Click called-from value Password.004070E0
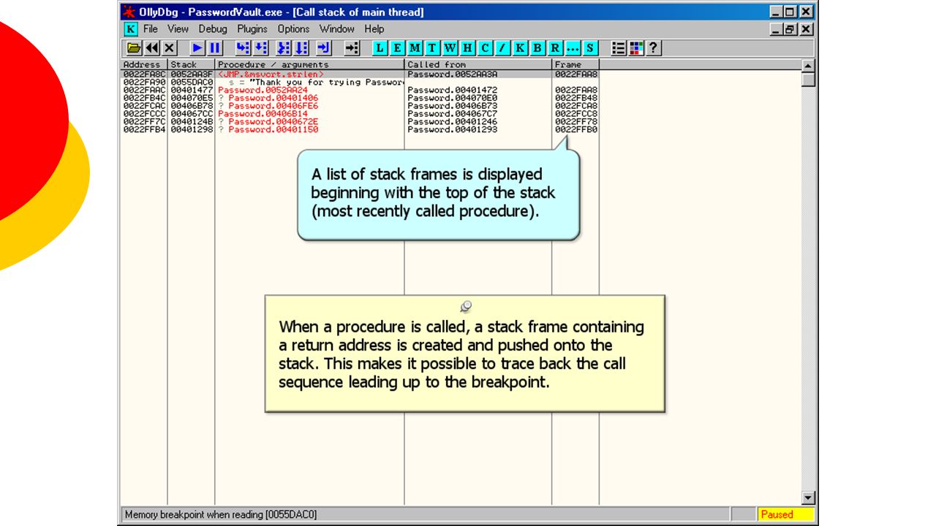Viewport: 936px width, 526px height. click(x=453, y=98)
